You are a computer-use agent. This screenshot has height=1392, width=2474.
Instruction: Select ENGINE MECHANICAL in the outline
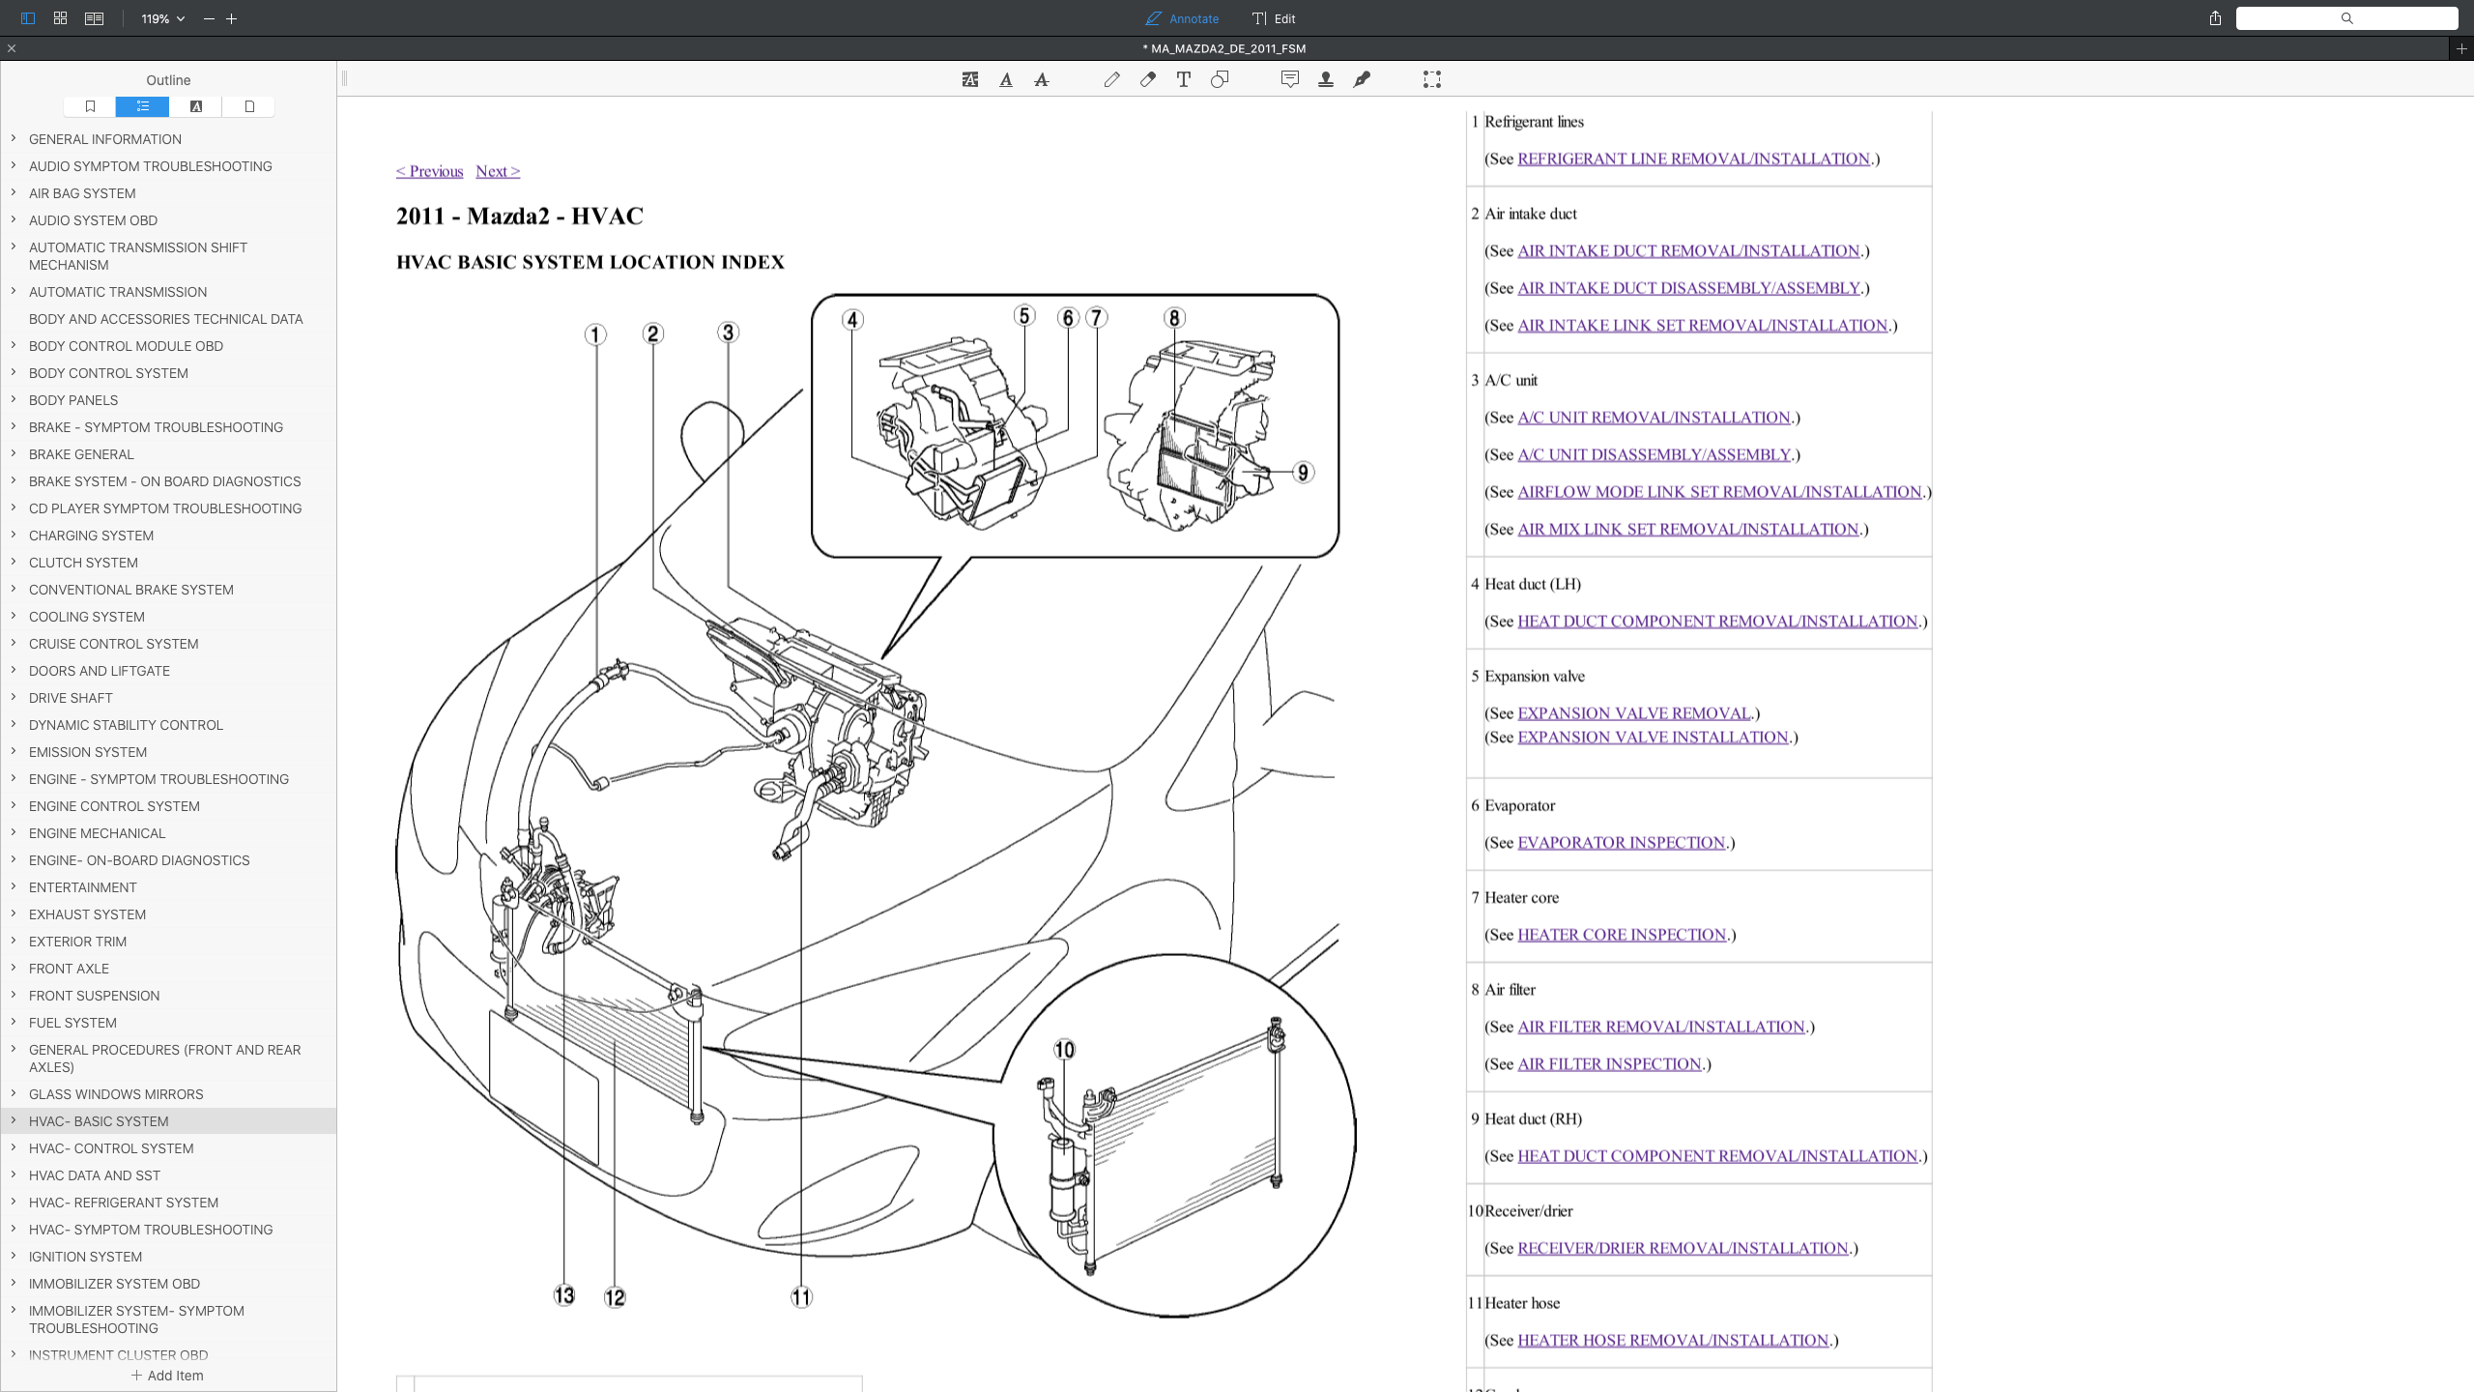click(x=97, y=833)
